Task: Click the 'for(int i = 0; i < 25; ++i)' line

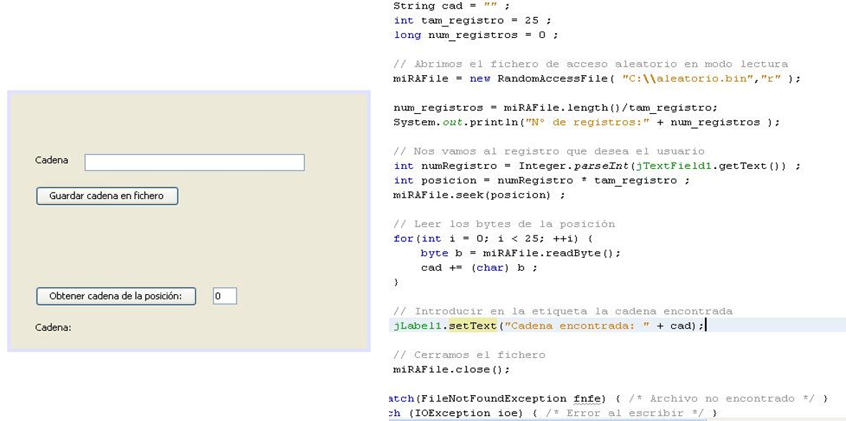Action: [493, 238]
